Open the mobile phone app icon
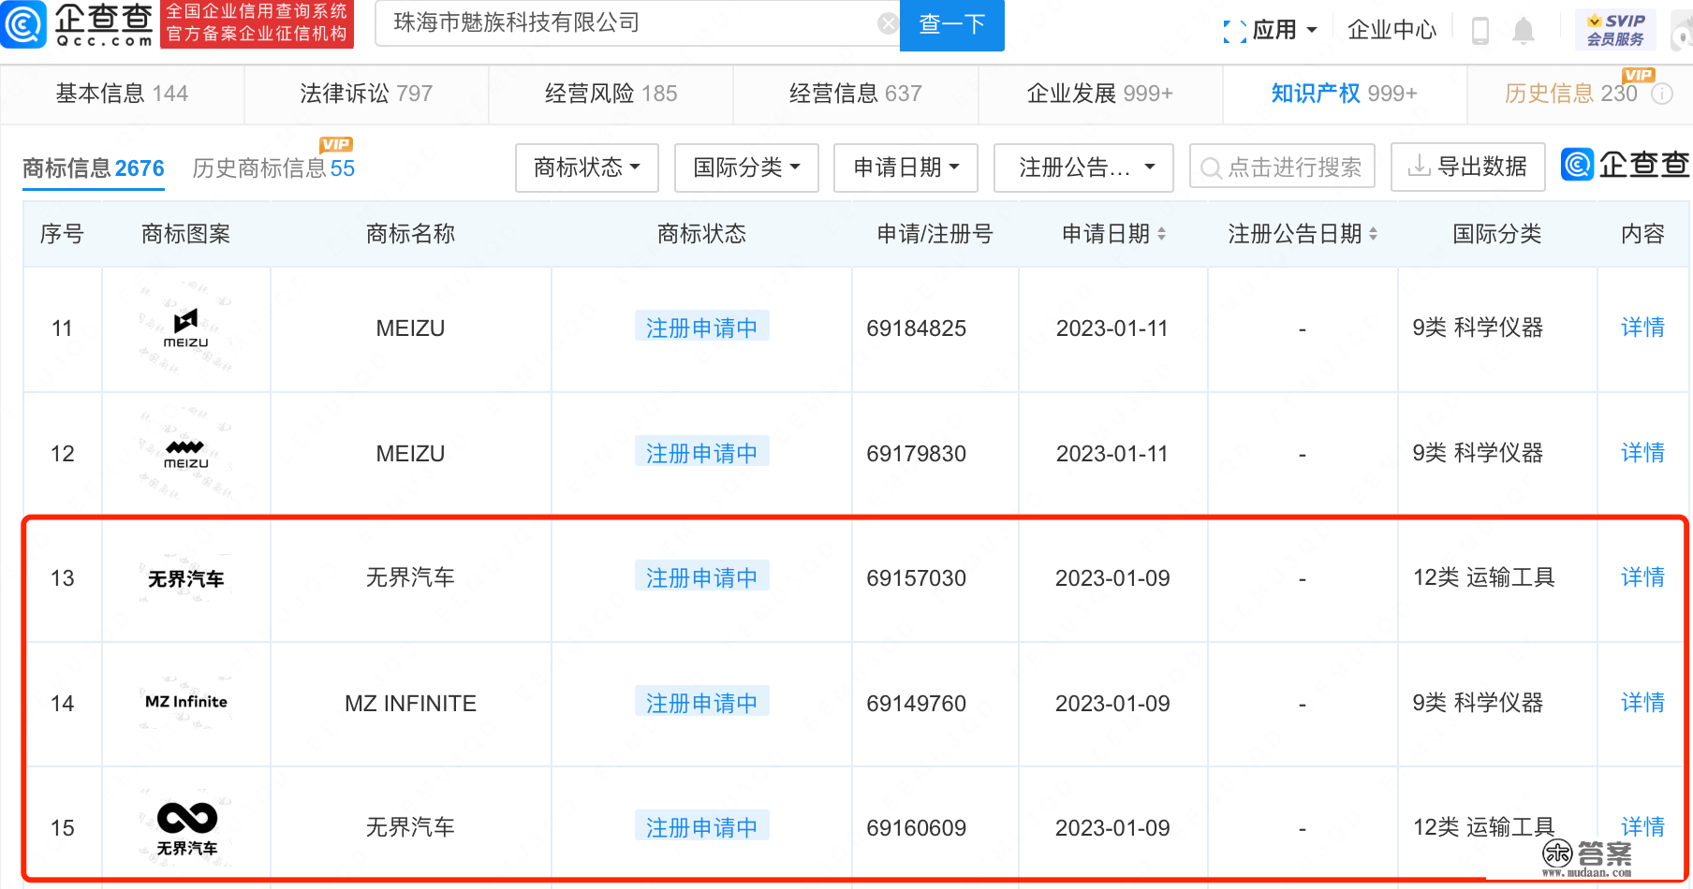The width and height of the screenshot is (1693, 889). point(1480,31)
